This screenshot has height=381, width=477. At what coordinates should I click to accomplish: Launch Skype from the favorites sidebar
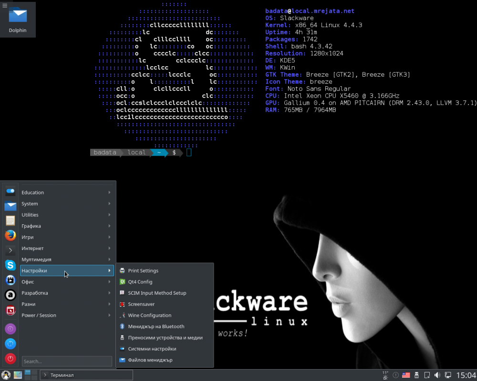tap(10, 265)
